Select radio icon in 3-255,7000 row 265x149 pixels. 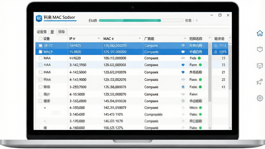pyautogui.click(x=183, y=87)
